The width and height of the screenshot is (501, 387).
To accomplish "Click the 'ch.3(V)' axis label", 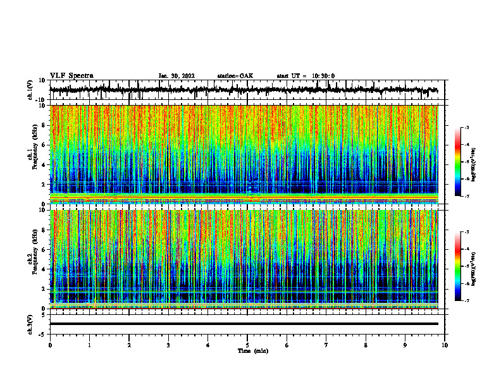I will coord(30,324).
